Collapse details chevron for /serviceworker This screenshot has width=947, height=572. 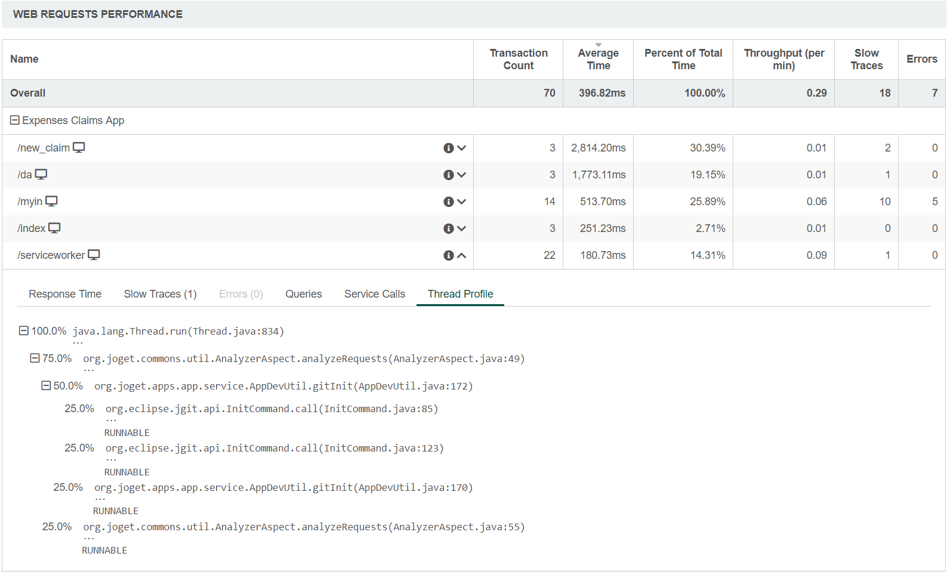pos(461,255)
